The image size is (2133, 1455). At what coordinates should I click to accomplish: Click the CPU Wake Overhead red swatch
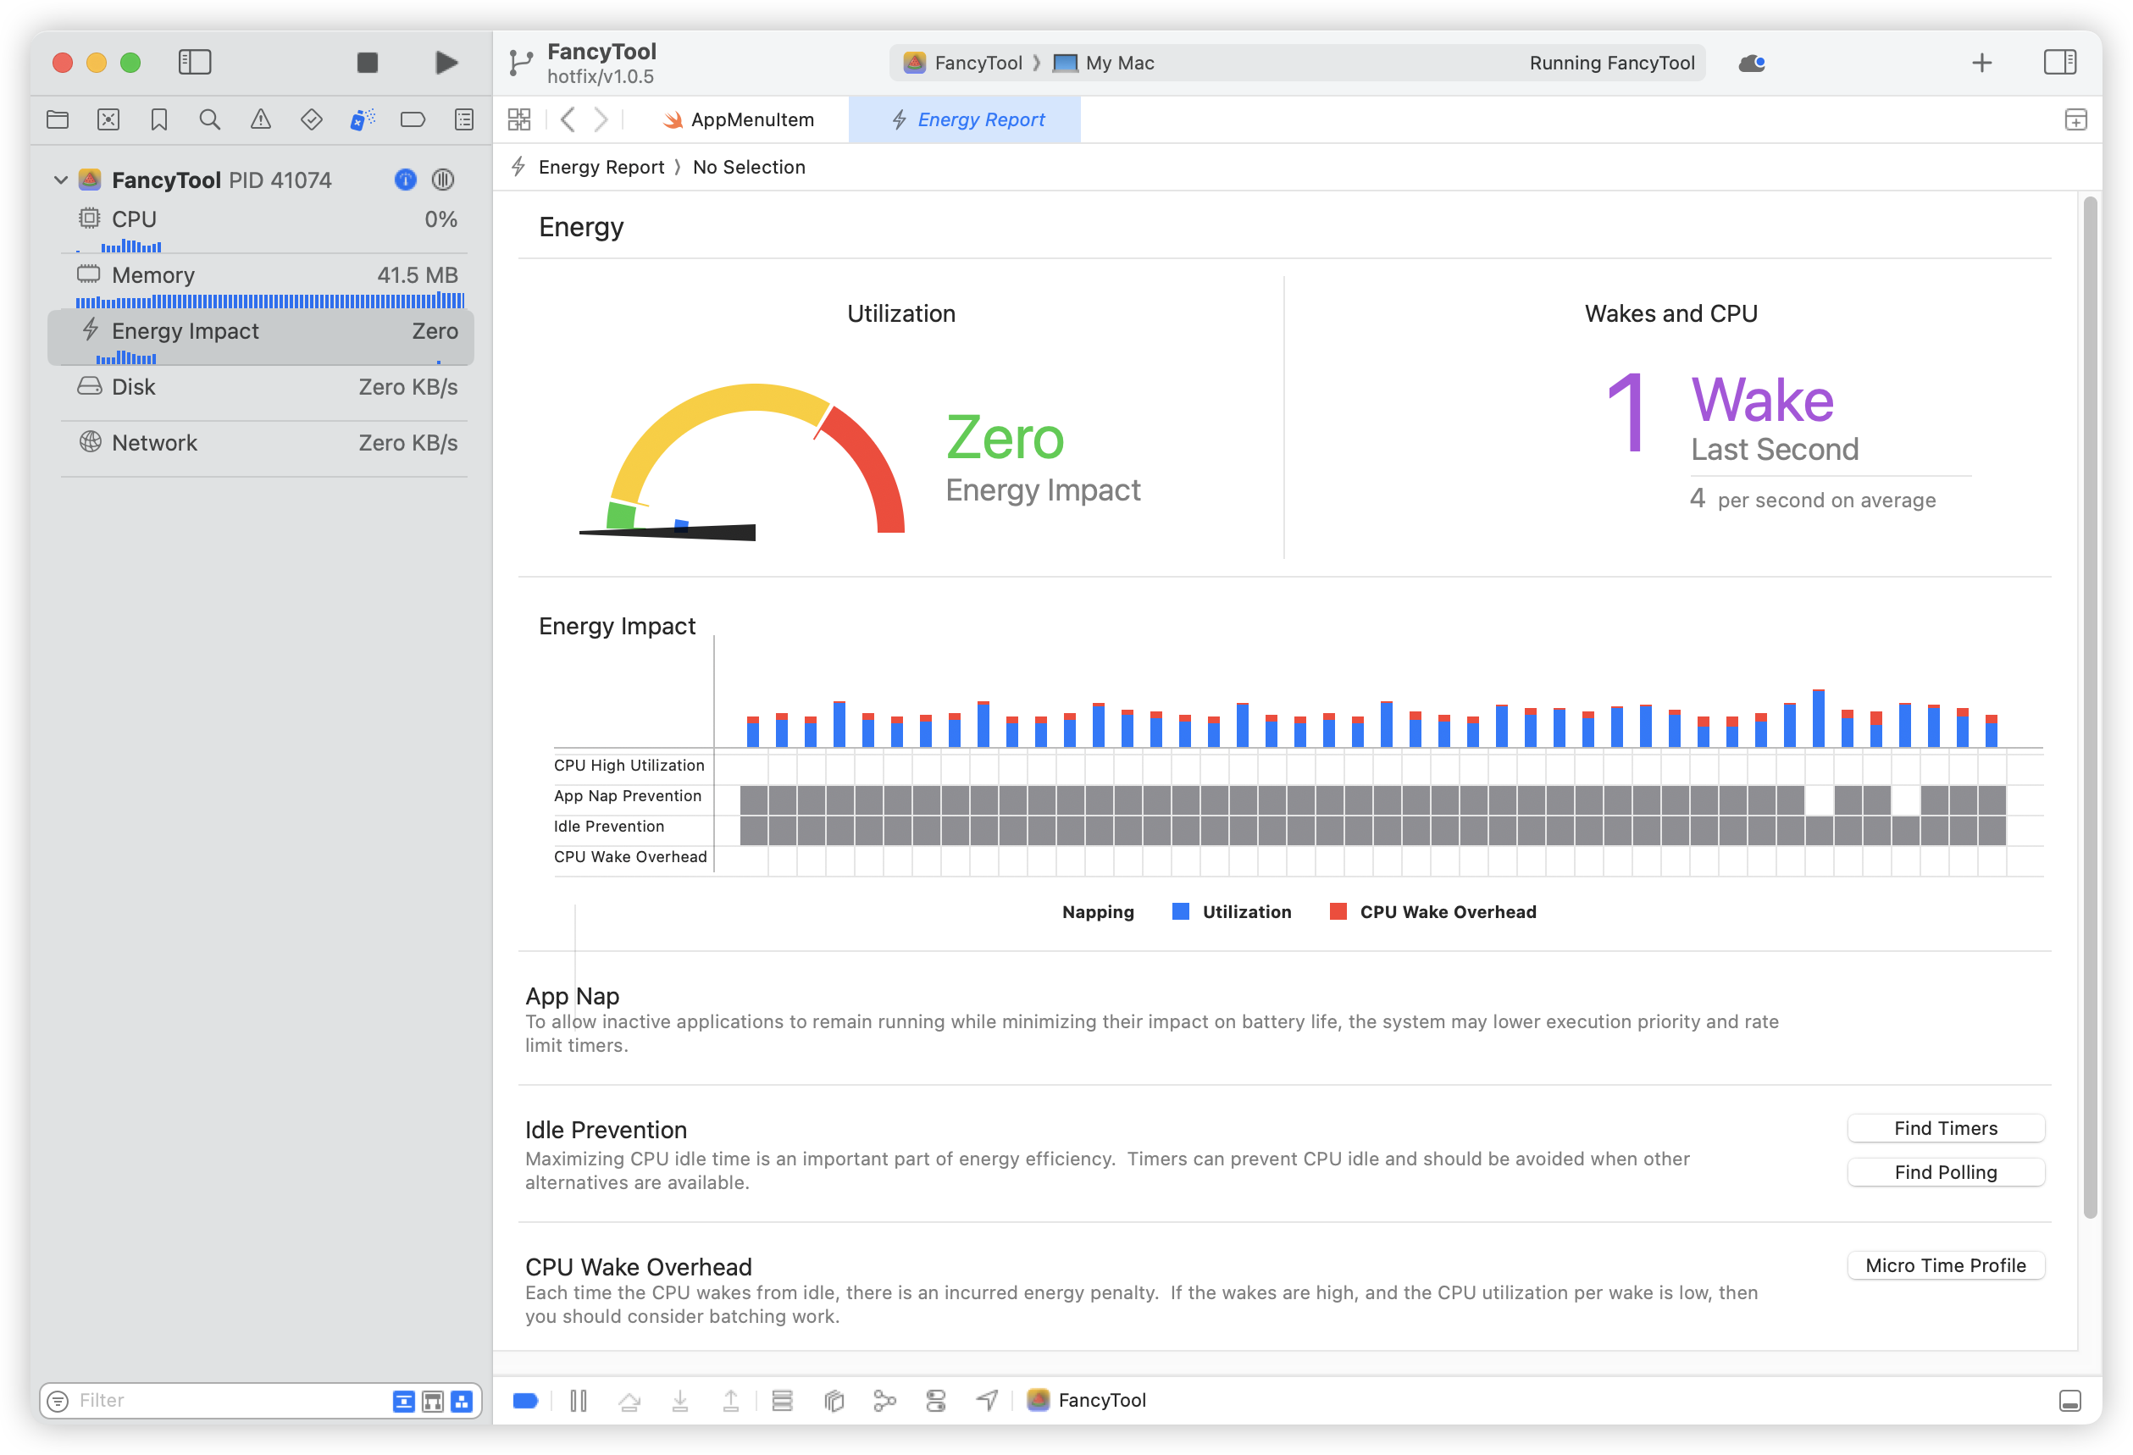[1338, 912]
